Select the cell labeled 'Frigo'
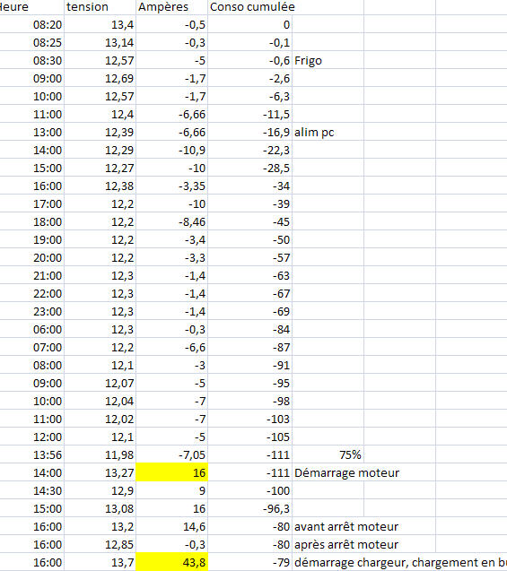Screen dimensions: 507x571 (328, 60)
